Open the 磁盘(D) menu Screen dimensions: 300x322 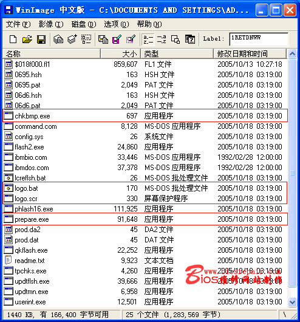[84, 24]
